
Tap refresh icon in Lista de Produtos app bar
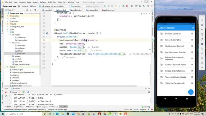pyautogui.click(x=193, y=28)
